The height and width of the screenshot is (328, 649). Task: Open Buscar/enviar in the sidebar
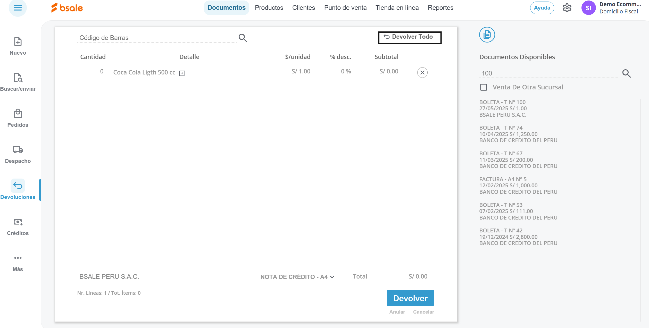18,78
